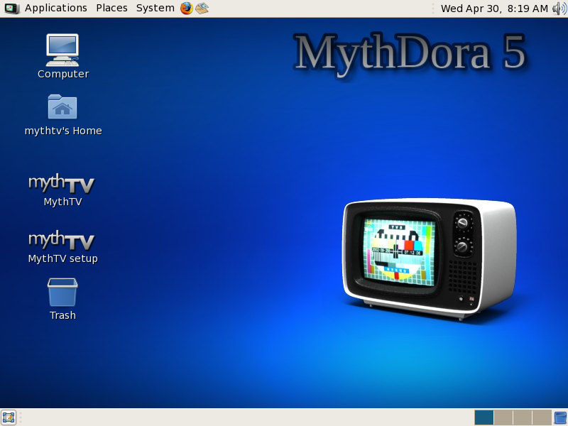This screenshot has height=426, width=568.
Task: Click the clock showing Wed Apr 30, 8:19 AM
Action: pyautogui.click(x=494, y=9)
